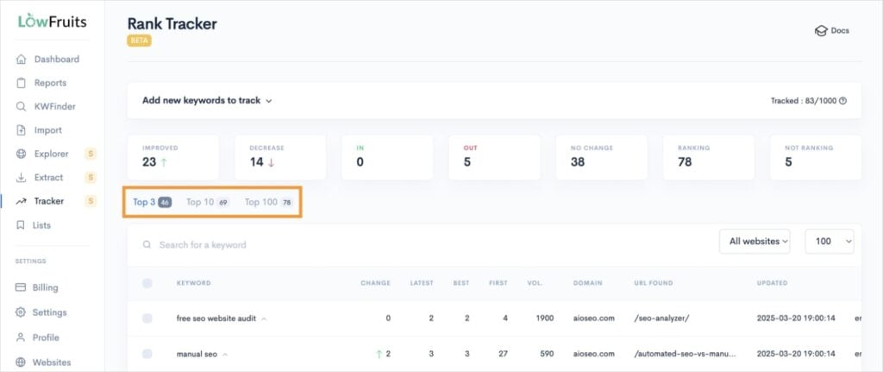Click the No Change 38 card
883x372 pixels.
pyautogui.click(x=601, y=157)
